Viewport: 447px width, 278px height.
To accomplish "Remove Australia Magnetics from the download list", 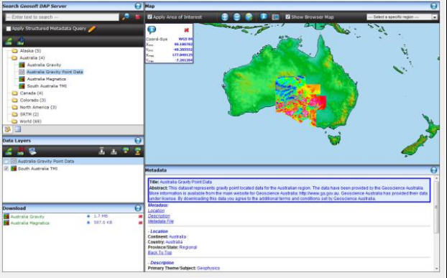I will [140, 223].
